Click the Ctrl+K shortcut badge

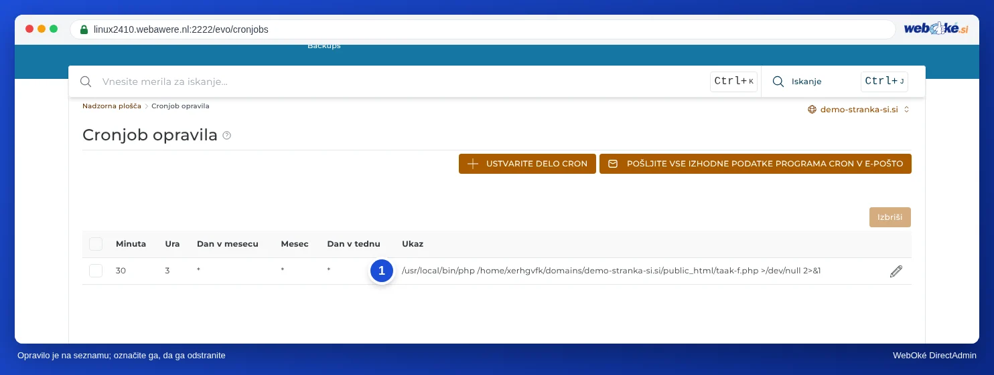[x=733, y=82]
